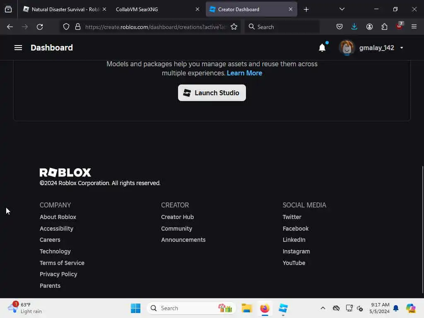The image size is (424, 318).
Task: Click the taskbar Search box
Action: click(x=191, y=308)
